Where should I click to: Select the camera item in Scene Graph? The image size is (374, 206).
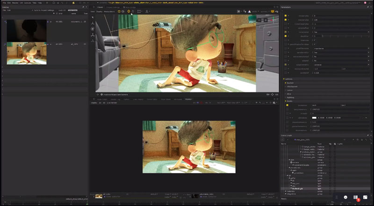[x=295, y=162]
